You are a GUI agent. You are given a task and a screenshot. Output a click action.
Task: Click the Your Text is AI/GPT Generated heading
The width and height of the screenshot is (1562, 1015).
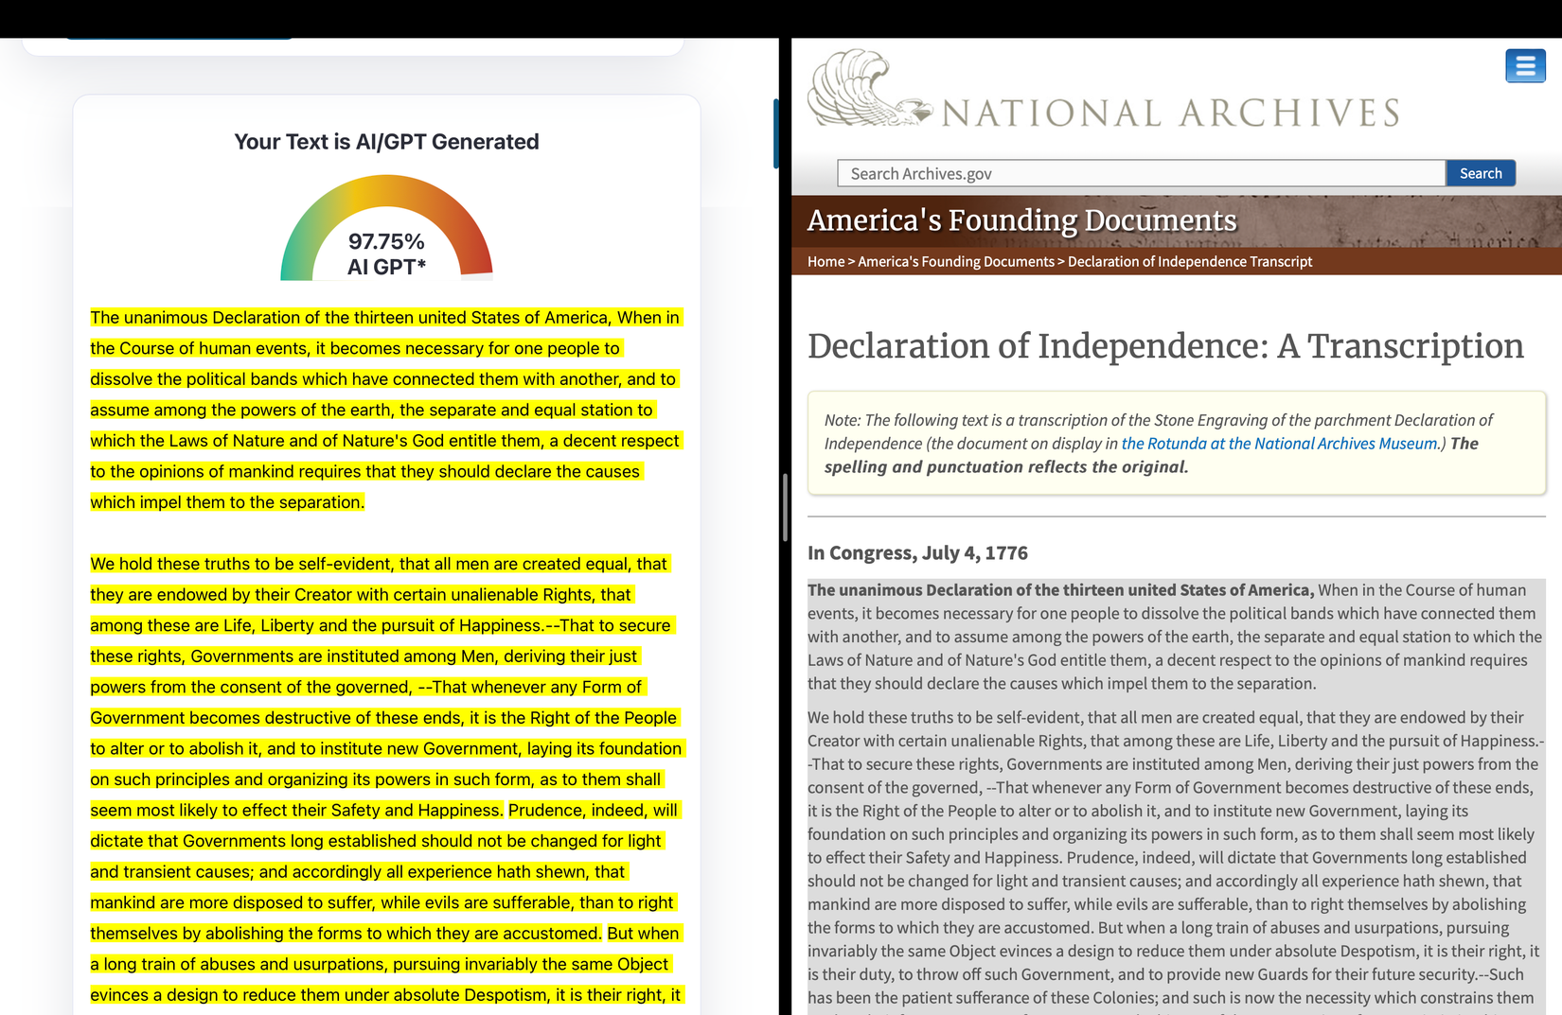tap(386, 142)
